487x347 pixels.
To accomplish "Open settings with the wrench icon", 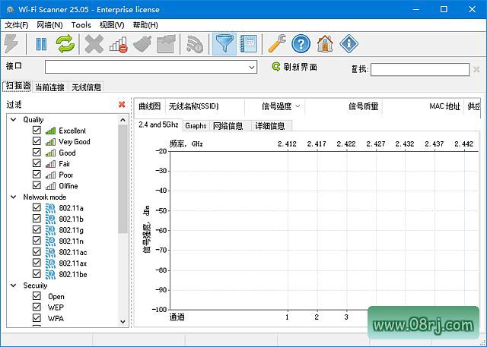I will pos(278,45).
